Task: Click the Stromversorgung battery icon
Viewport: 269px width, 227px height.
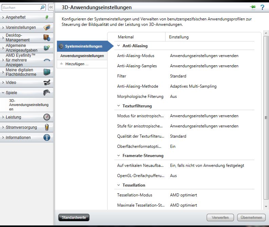Action: [x=47, y=127]
